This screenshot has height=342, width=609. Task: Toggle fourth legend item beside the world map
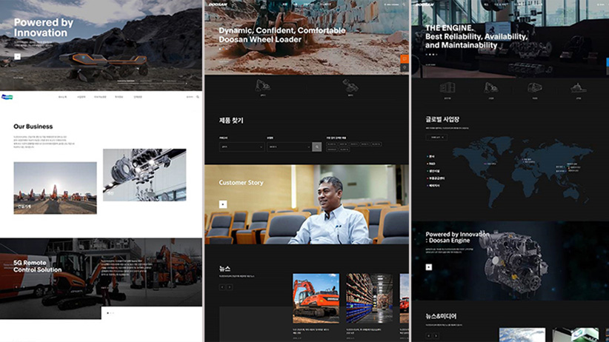[x=436, y=178]
